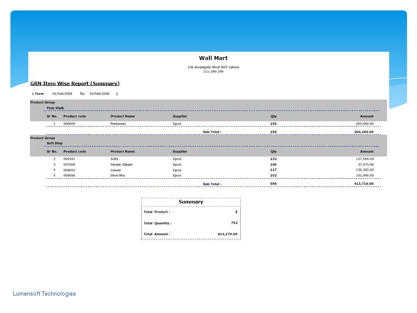Click amount '137,940.00'
Image resolution: width=417 pixels, height=313 pixels.
tap(364, 159)
